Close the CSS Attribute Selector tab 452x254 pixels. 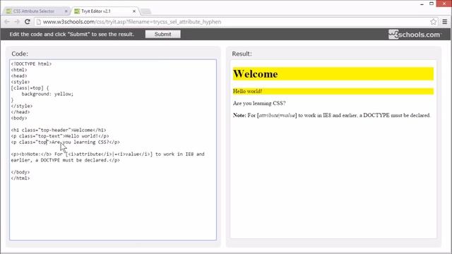(x=66, y=11)
